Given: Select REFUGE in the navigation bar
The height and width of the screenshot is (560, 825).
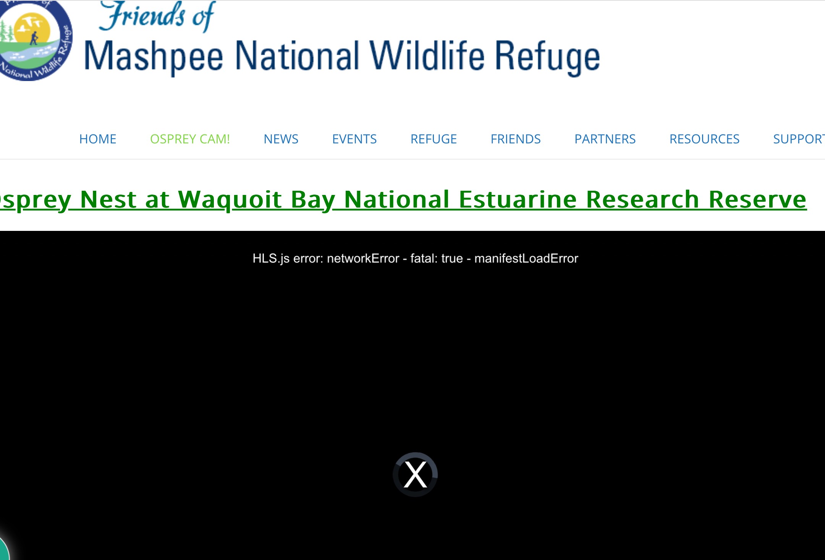Looking at the screenshot, I should (434, 139).
